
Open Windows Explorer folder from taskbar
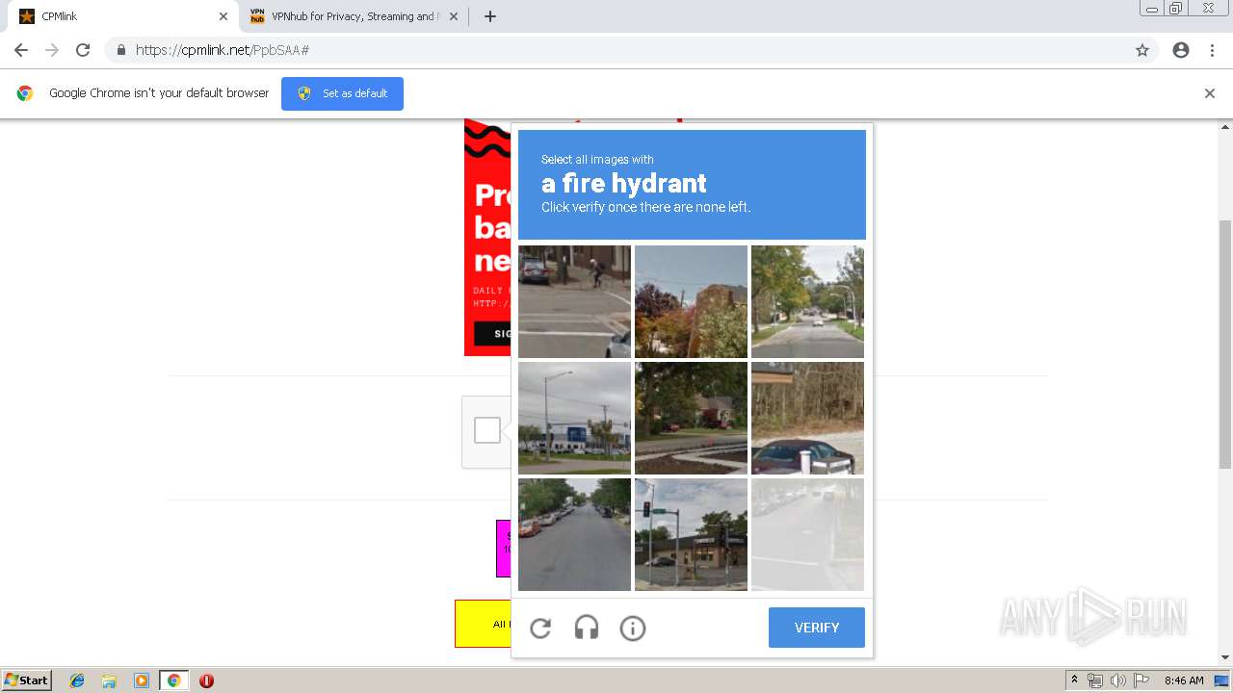[x=109, y=680]
